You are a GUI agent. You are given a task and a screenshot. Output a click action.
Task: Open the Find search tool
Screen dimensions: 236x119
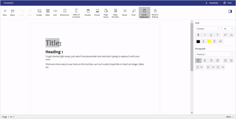[x=133, y=12]
